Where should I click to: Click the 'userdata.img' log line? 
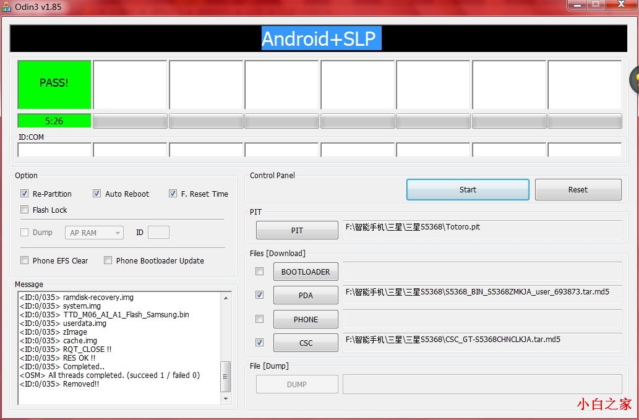63,323
